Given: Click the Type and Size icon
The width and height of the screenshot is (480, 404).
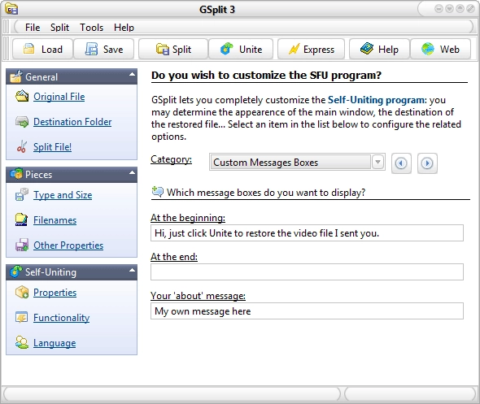Looking at the screenshot, I should [x=22, y=195].
